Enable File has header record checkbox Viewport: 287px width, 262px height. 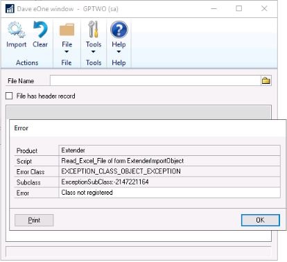click(9, 96)
